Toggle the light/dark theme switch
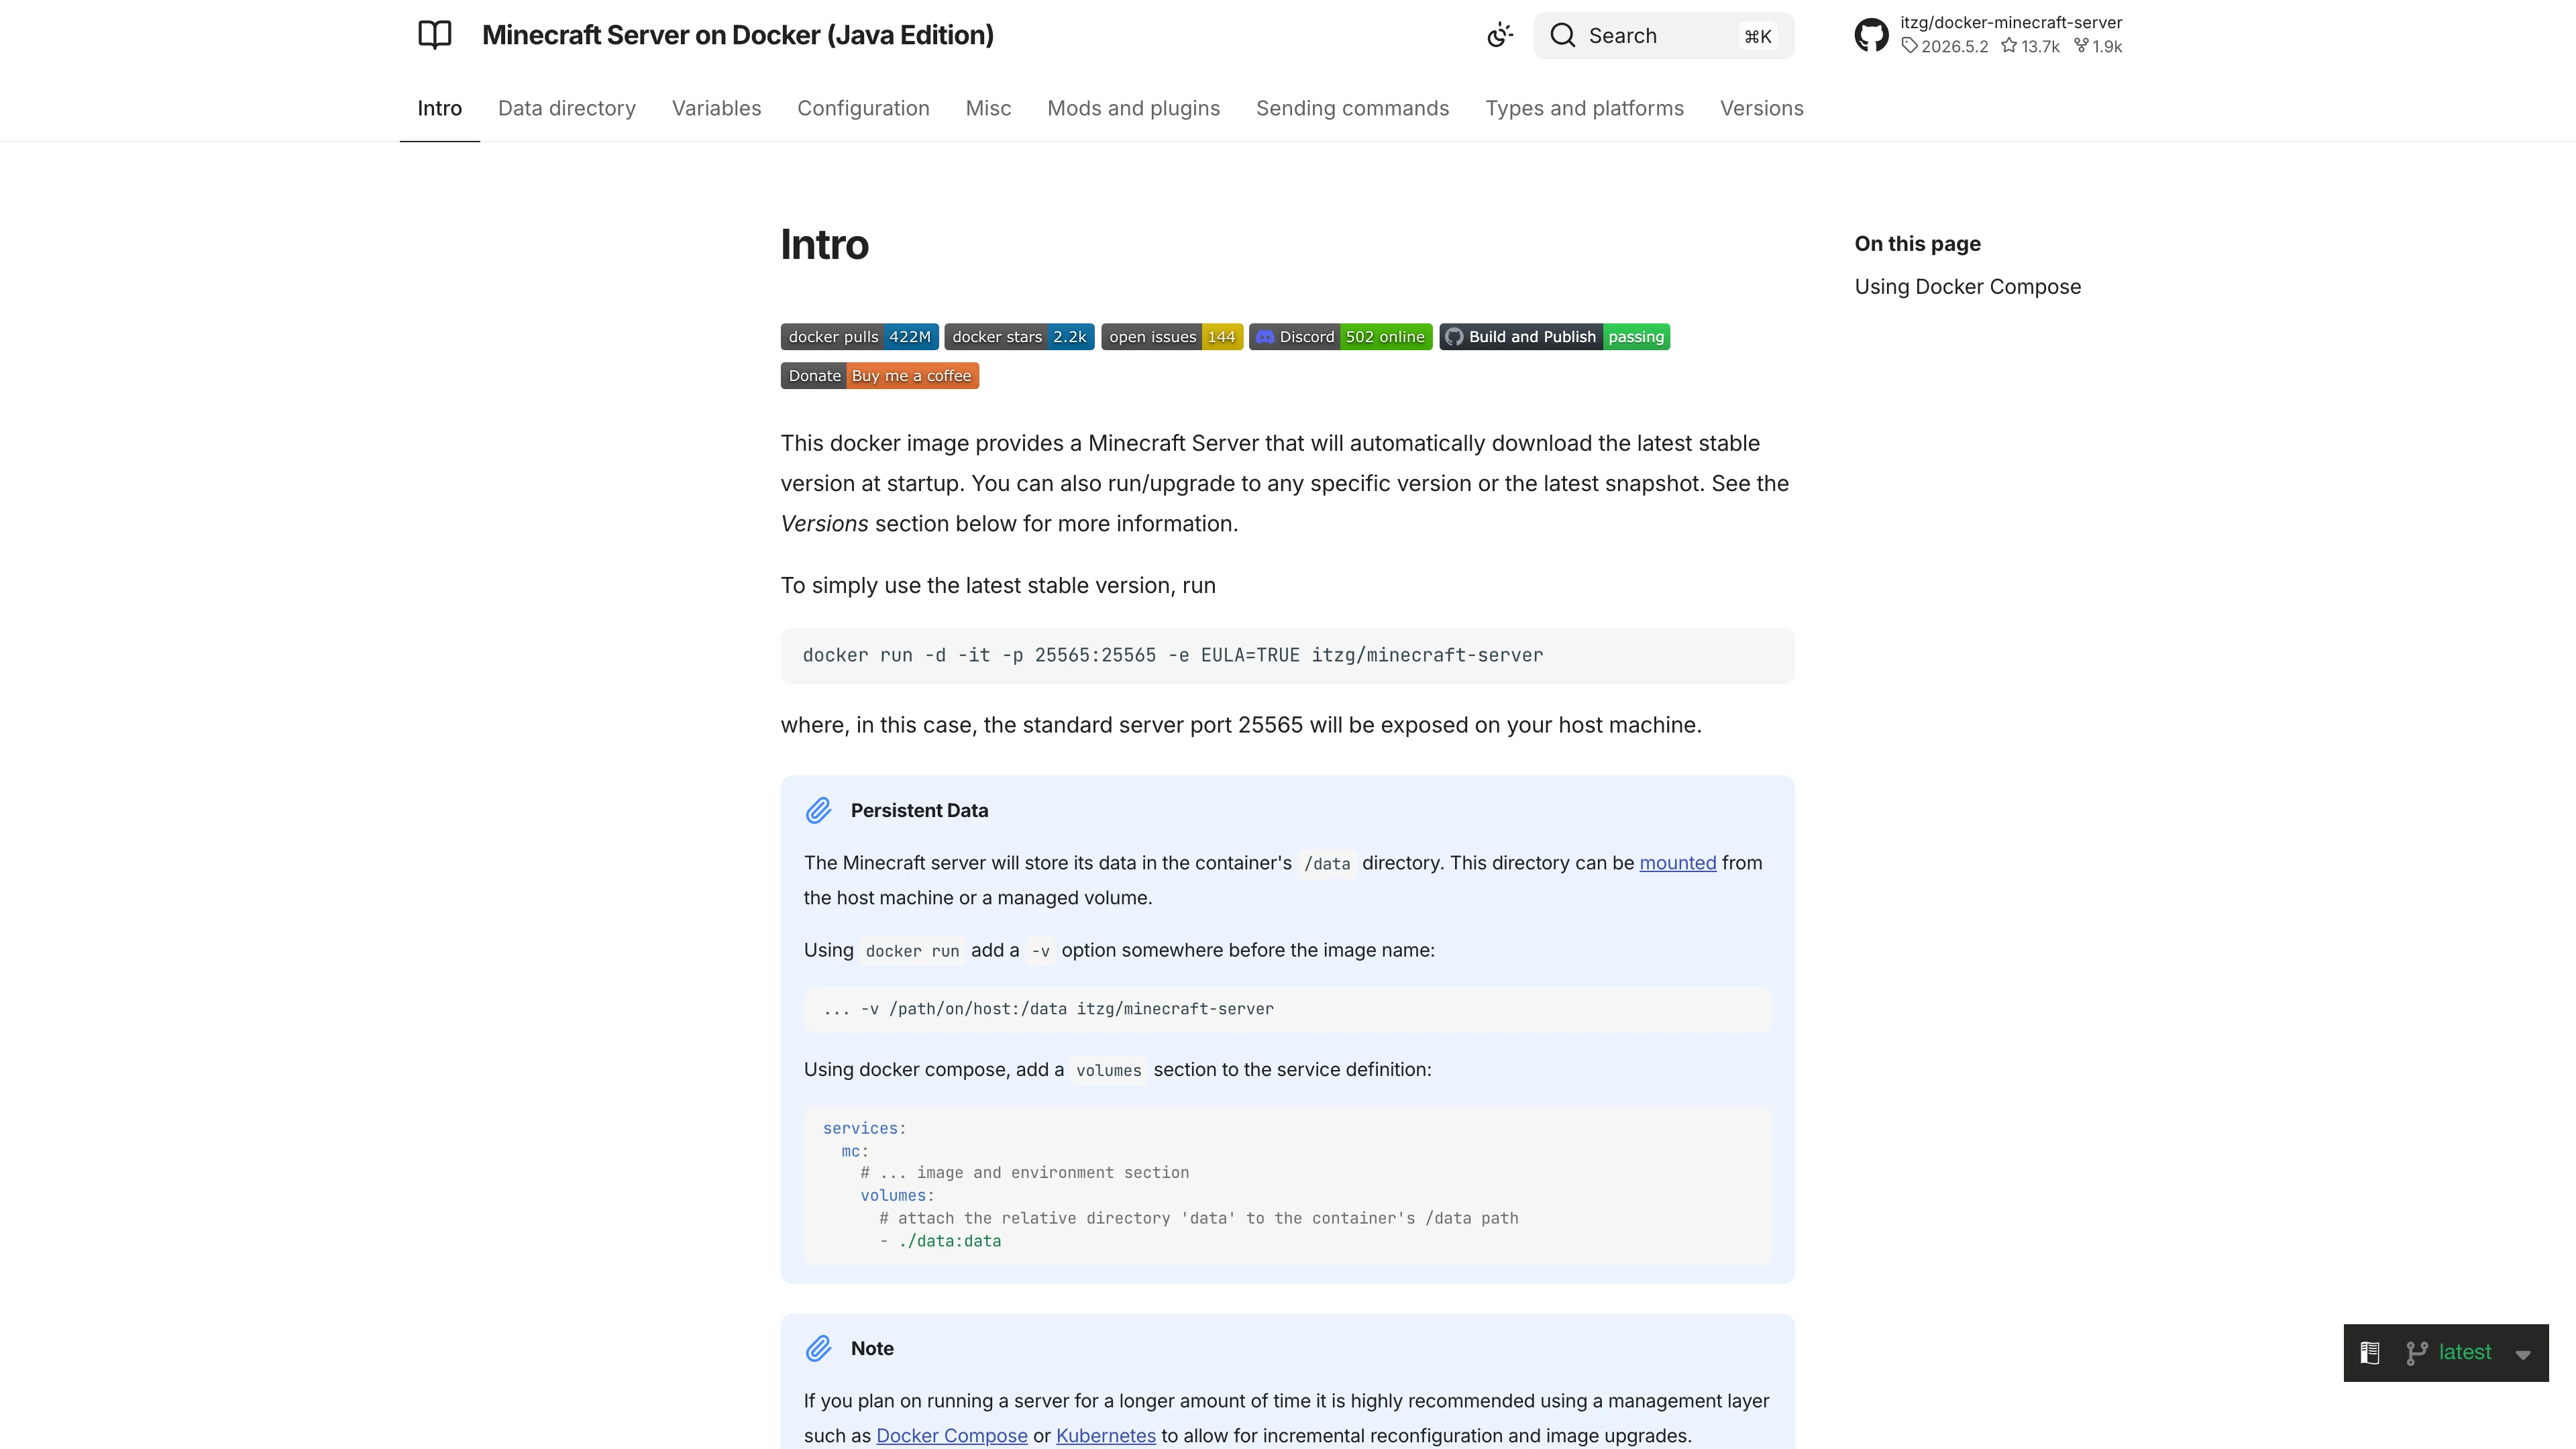 [1499, 36]
